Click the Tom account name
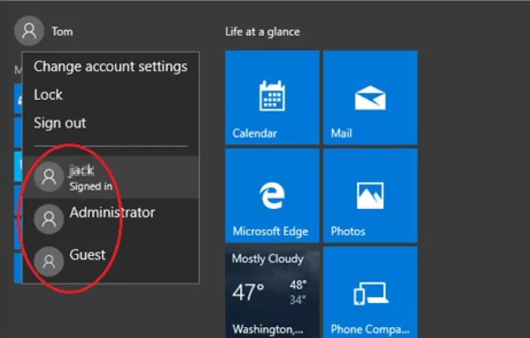This screenshot has width=530, height=338. coord(62,32)
